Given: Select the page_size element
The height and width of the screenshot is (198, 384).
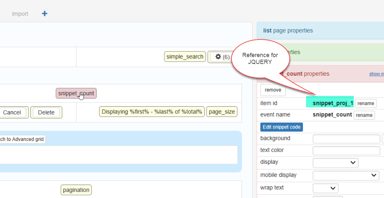Looking at the screenshot, I should (222, 112).
